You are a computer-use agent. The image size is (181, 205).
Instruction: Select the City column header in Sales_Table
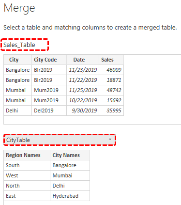pos(18,60)
